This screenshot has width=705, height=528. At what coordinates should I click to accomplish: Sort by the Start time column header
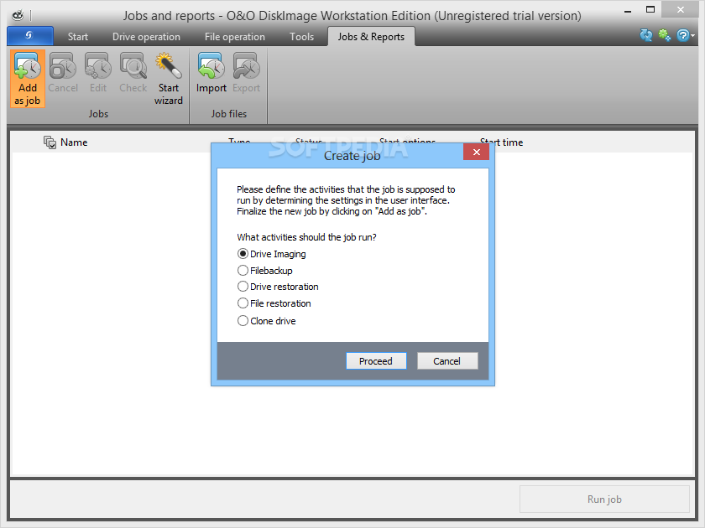pos(501,142)
